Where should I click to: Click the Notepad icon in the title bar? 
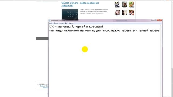pos(49,20)
